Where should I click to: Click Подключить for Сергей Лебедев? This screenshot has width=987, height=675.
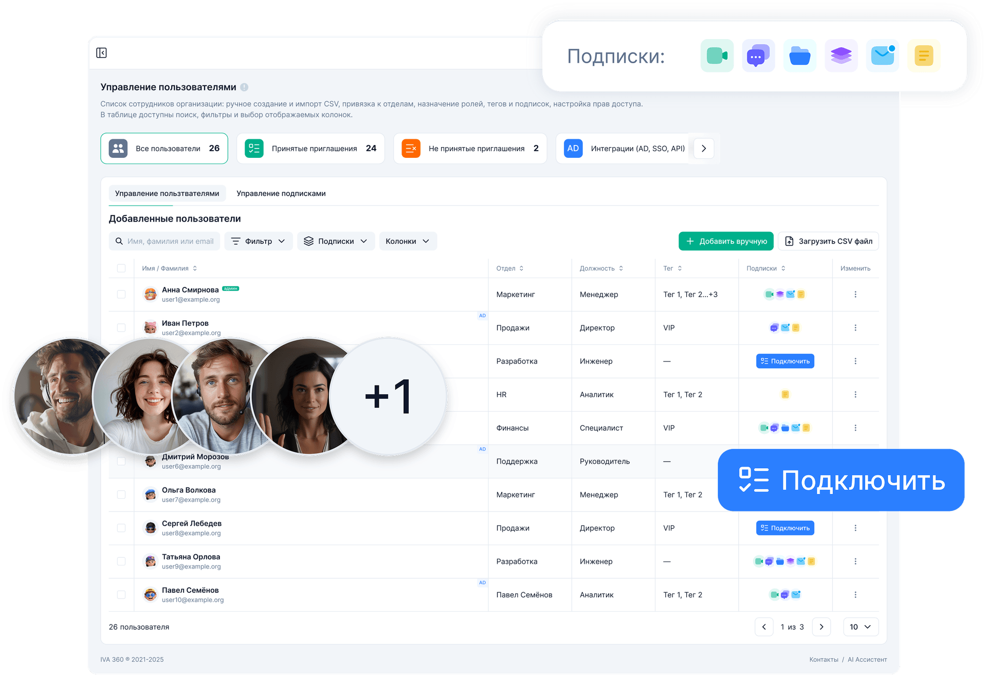(x=785, y=528)
